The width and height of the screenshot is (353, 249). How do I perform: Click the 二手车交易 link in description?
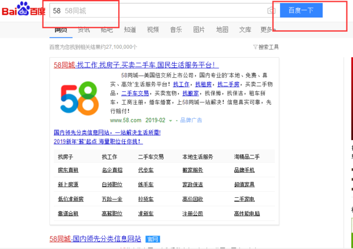(x=135, y=93)
